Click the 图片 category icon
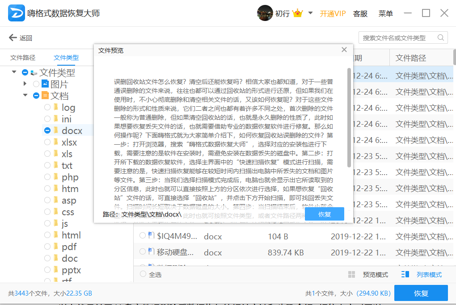 click(x=45, y=84)
